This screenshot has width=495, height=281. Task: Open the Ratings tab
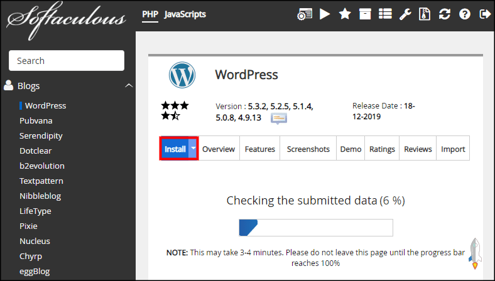point(382,149)
